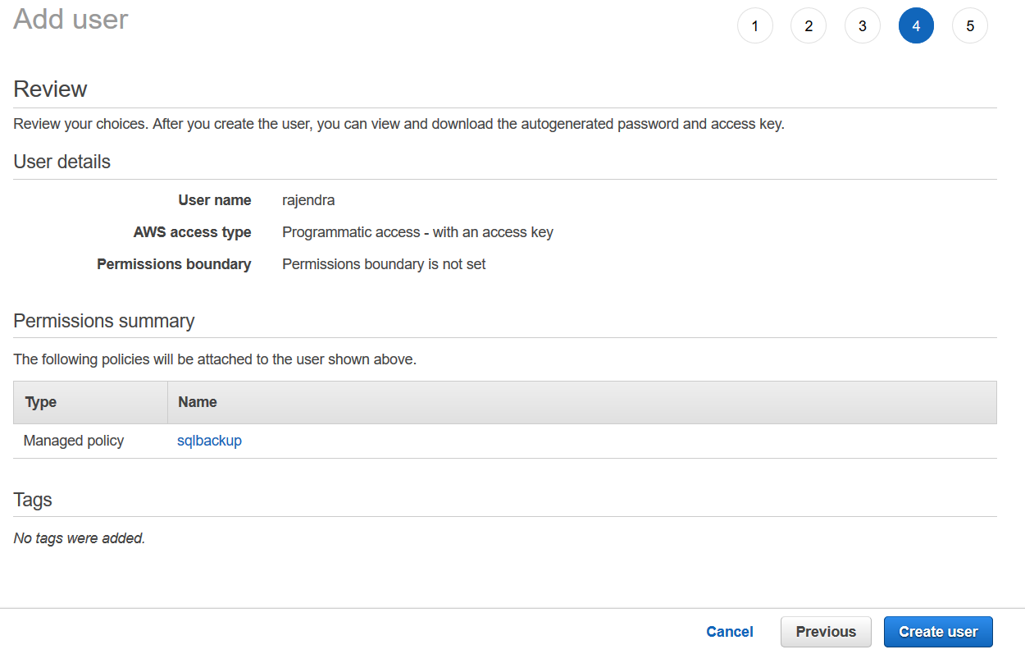Select step 3 indicator
This screenshot has width=1025, height=654.
pos(862,26)
